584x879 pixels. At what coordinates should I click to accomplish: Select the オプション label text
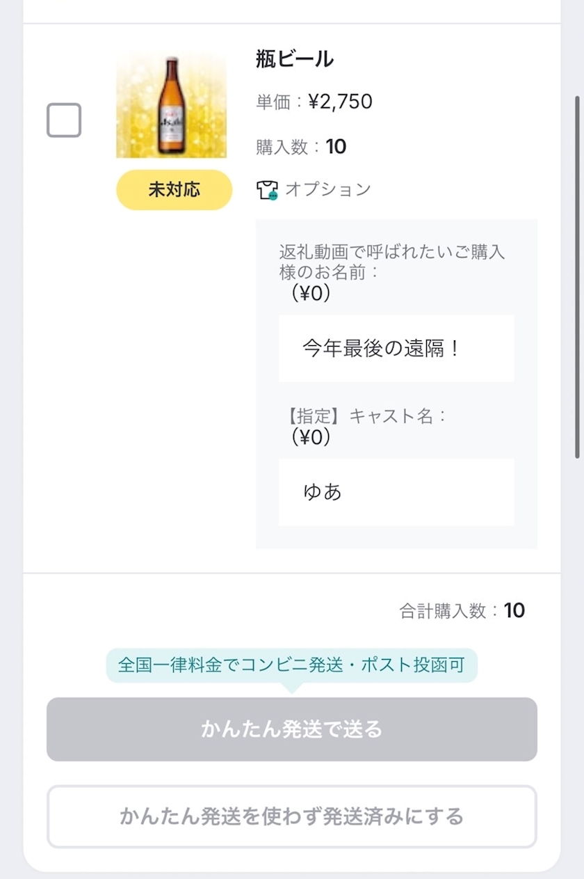tap(328, 189)
